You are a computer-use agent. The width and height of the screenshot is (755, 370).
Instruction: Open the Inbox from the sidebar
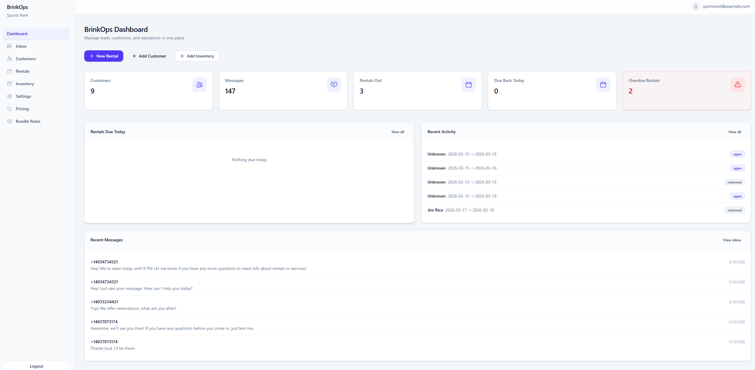(10, 46)
